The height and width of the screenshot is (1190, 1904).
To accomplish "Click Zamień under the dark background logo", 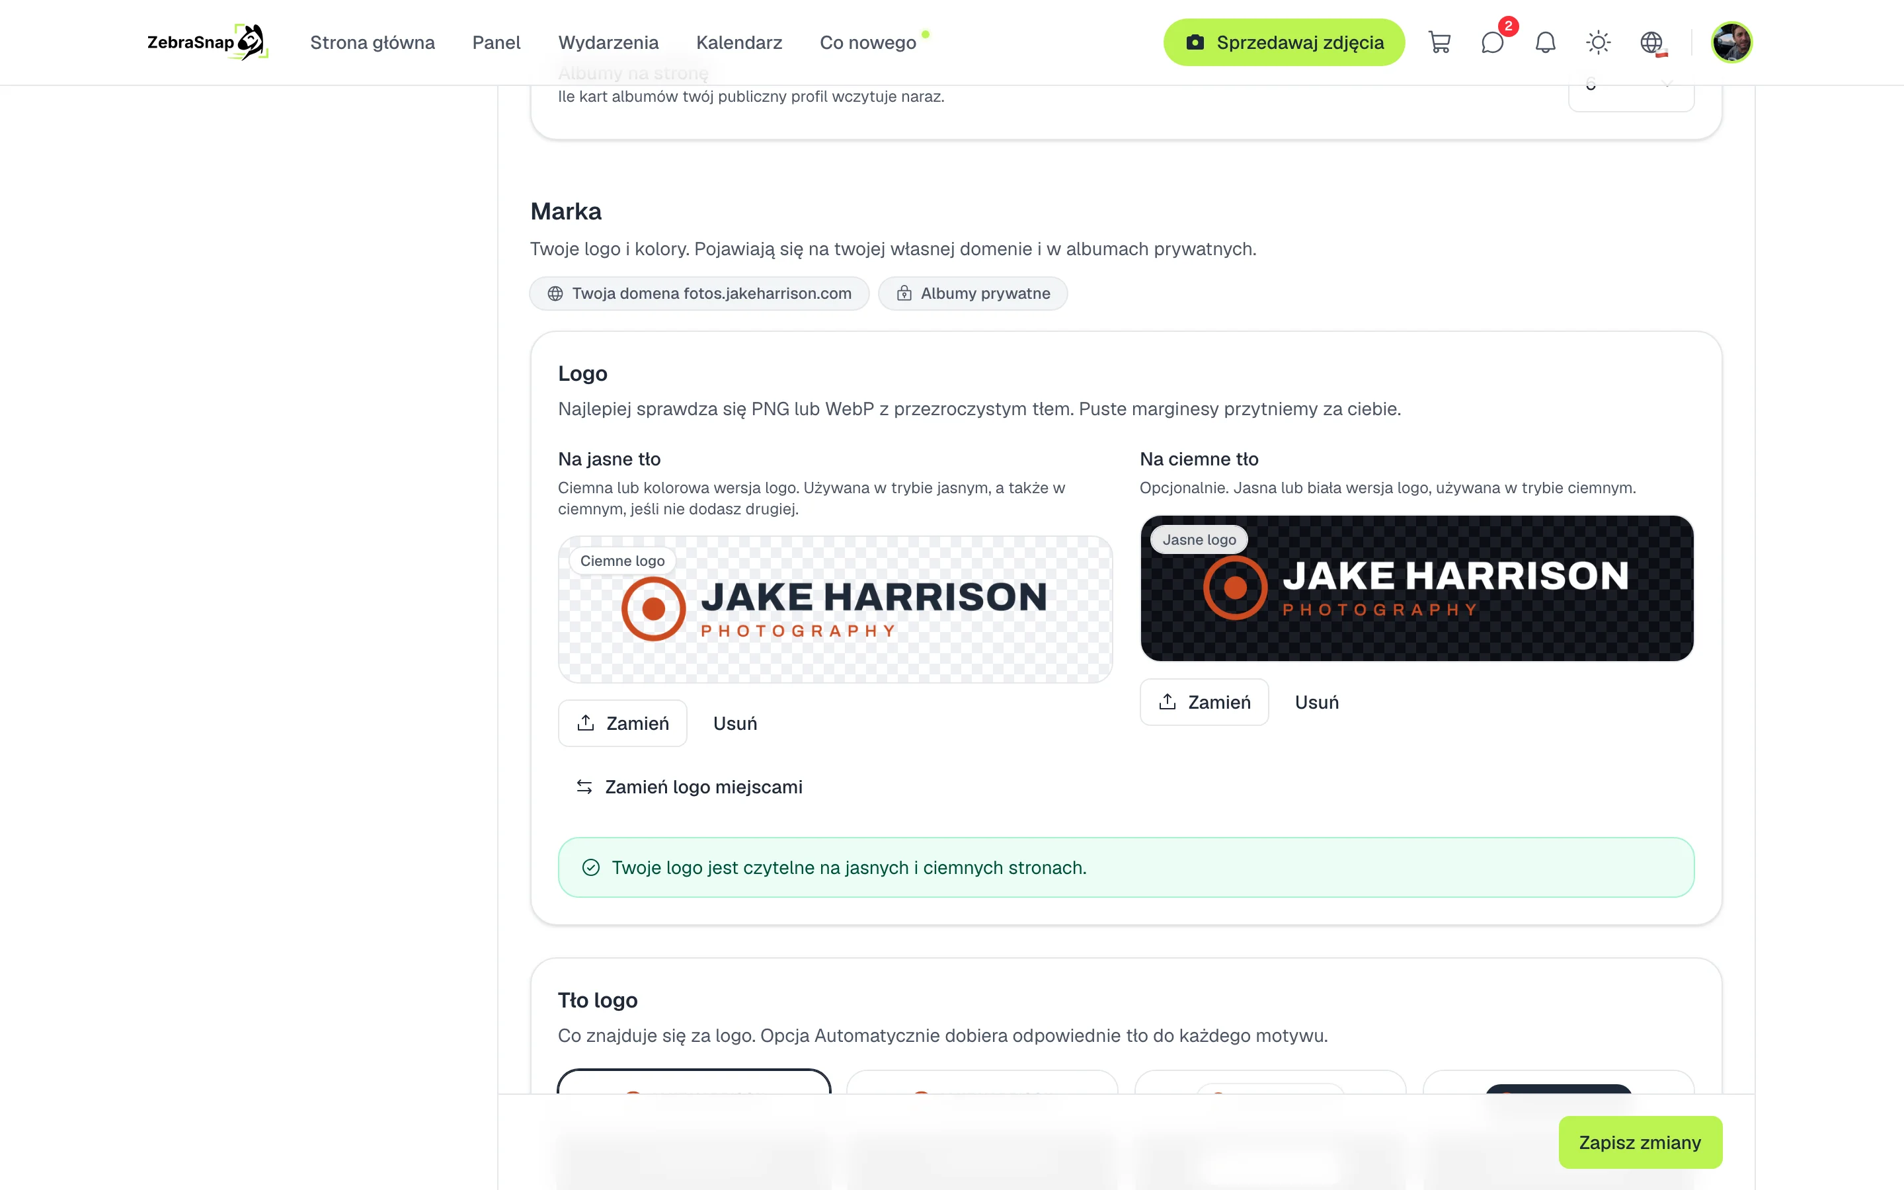I will [1204, 702].
